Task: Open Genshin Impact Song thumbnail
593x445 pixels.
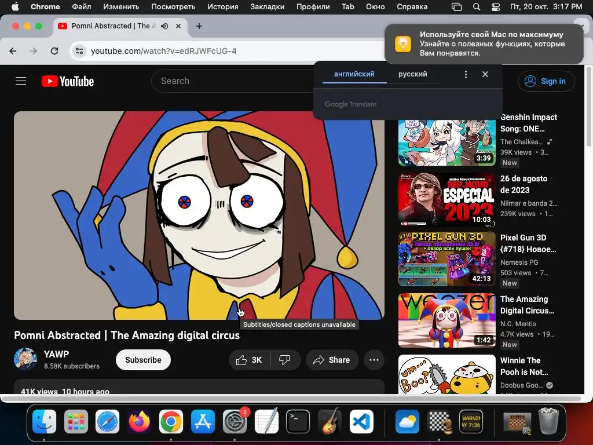Action: point(446,143)
